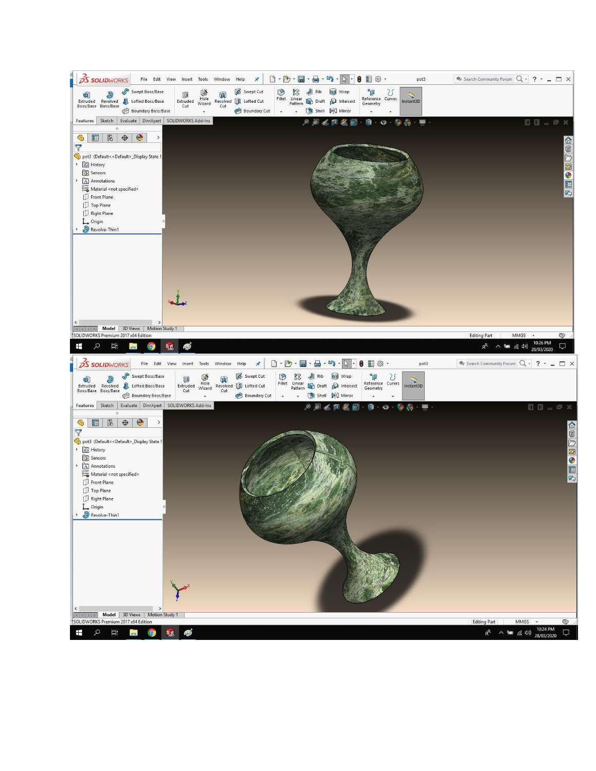The image size is (596, 771).
Task: Expand Revolve-Thin1 feature in upper window tree
Action: (77, 229)
